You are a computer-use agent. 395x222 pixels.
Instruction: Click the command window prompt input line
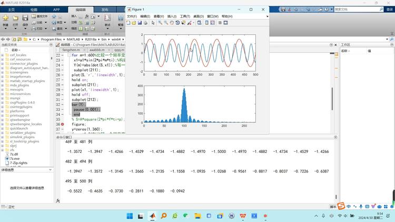point(196,201)
